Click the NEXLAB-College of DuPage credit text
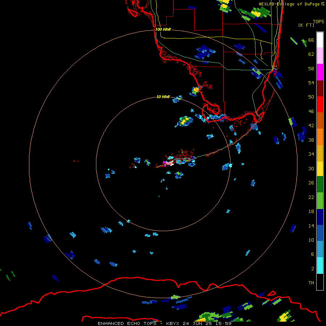The image size is (326, 326). coord(289,4)
